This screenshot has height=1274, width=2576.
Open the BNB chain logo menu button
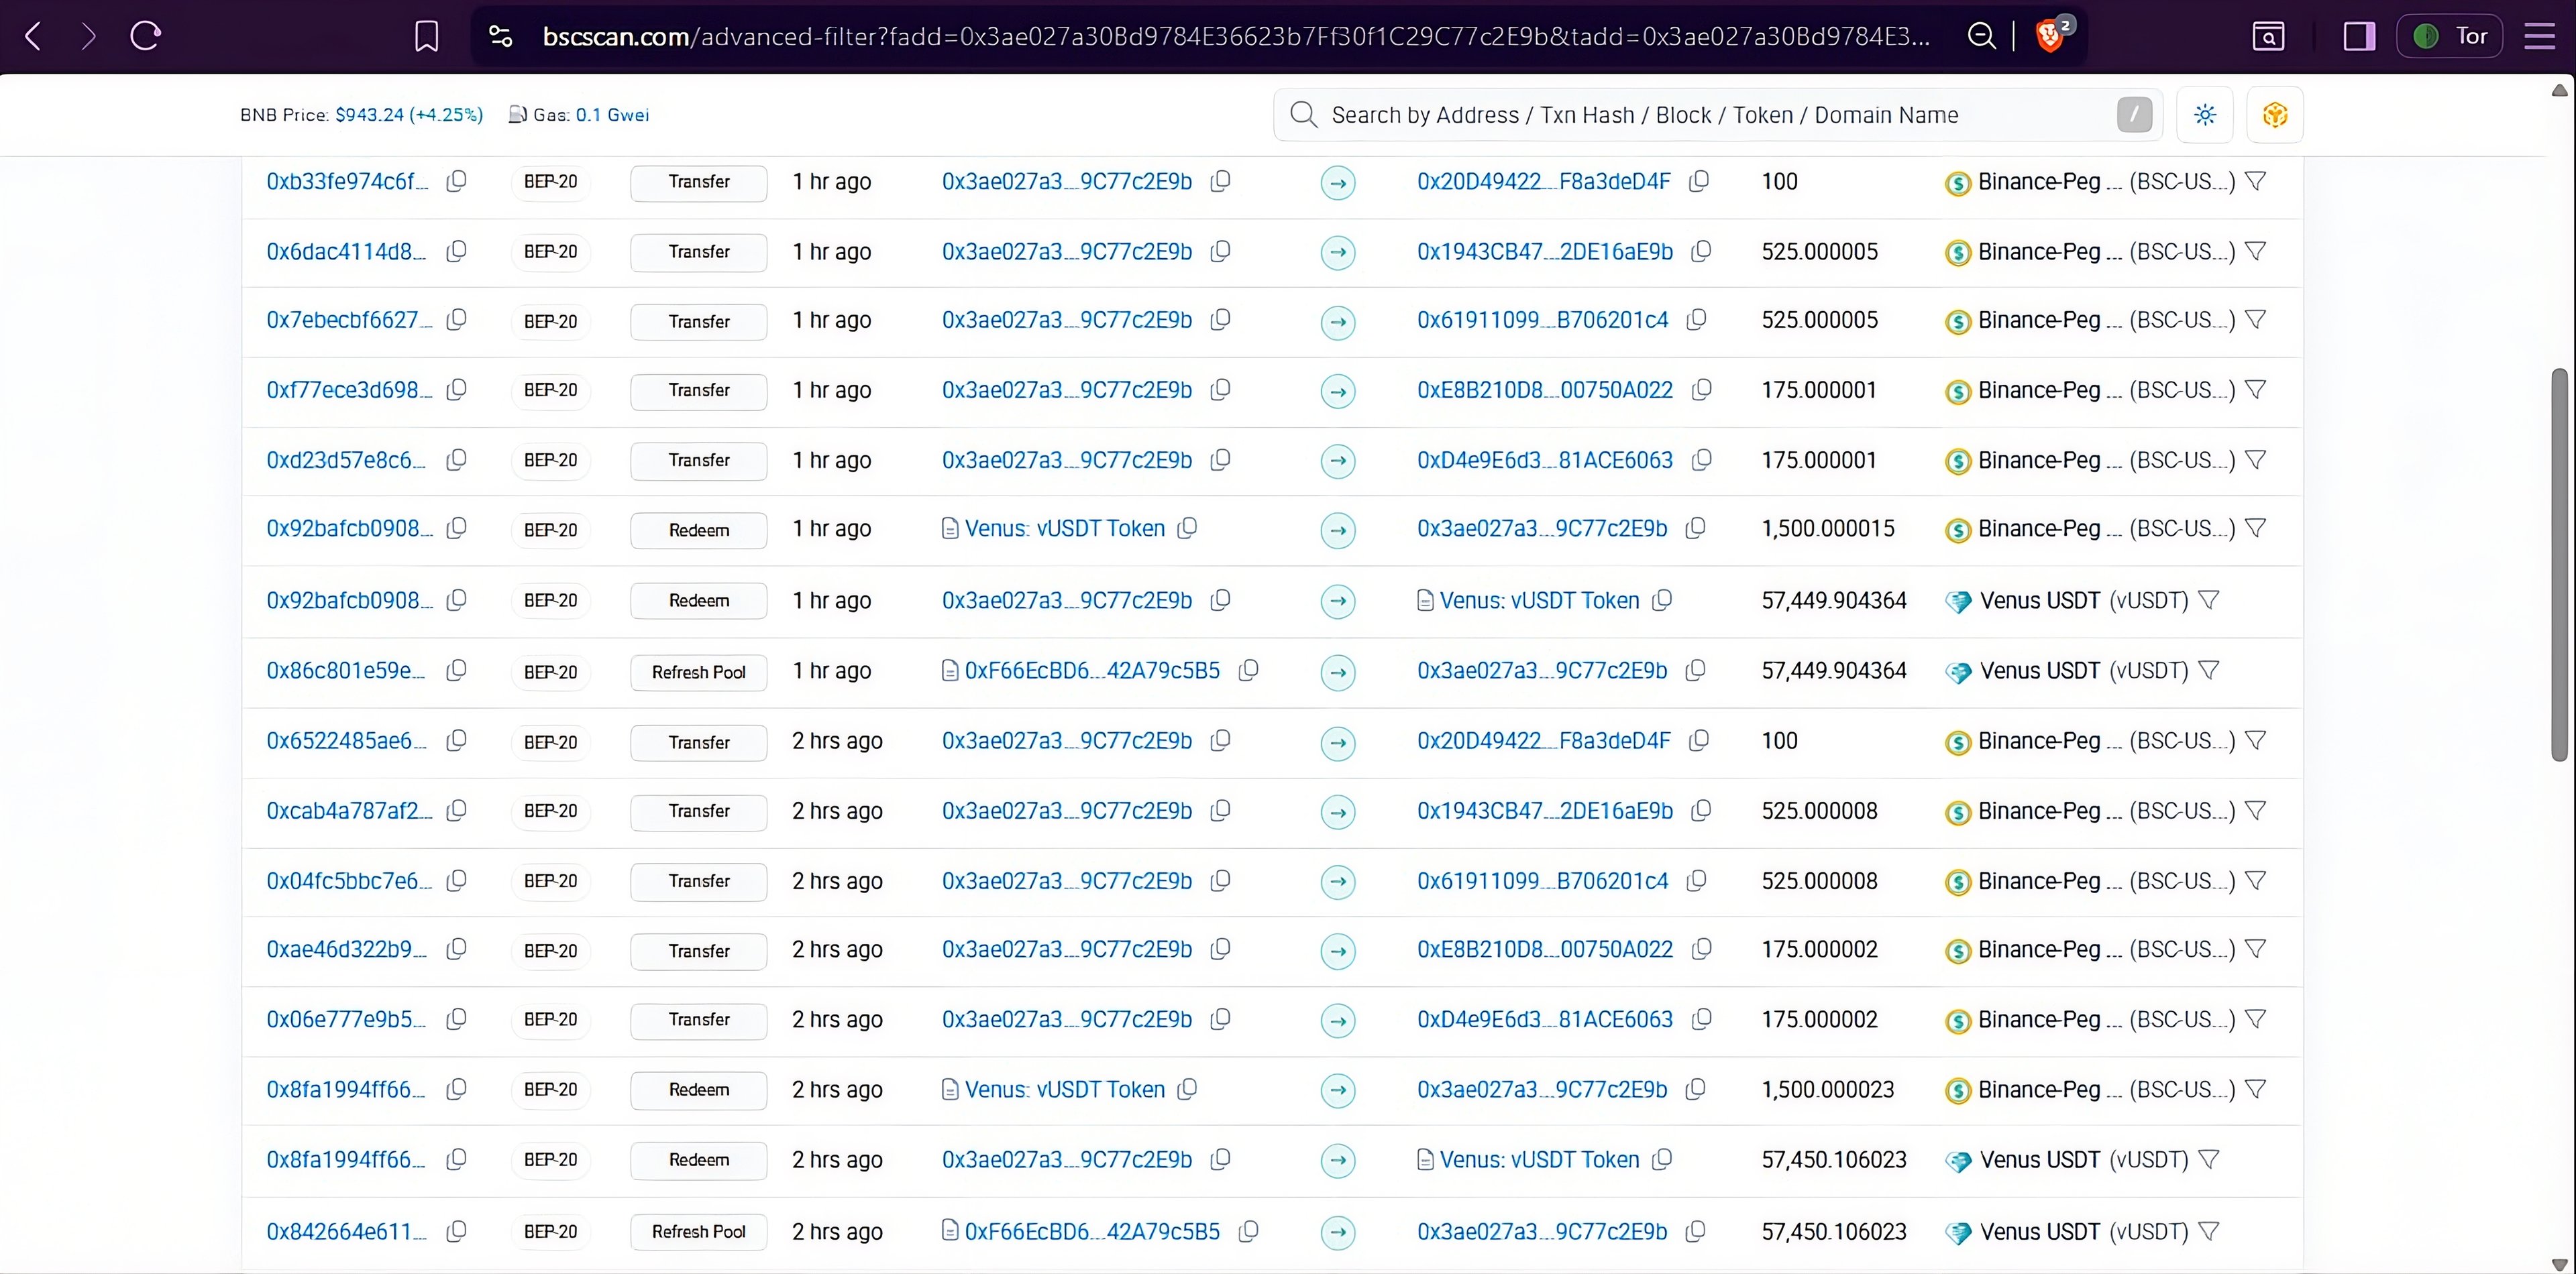[2274, 115]
